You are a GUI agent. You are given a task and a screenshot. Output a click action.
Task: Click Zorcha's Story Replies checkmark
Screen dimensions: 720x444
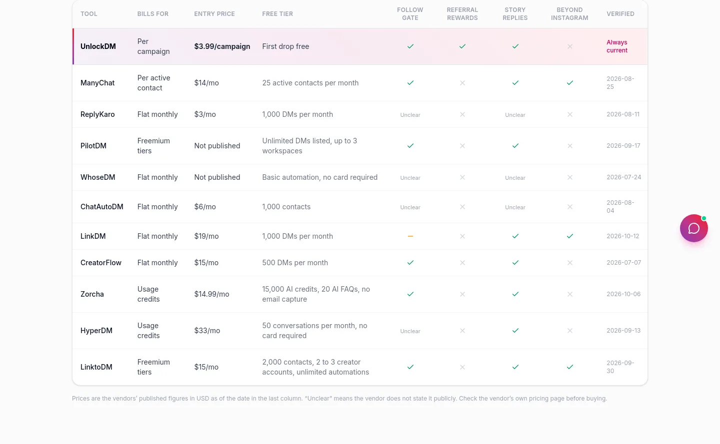point(515,294)
